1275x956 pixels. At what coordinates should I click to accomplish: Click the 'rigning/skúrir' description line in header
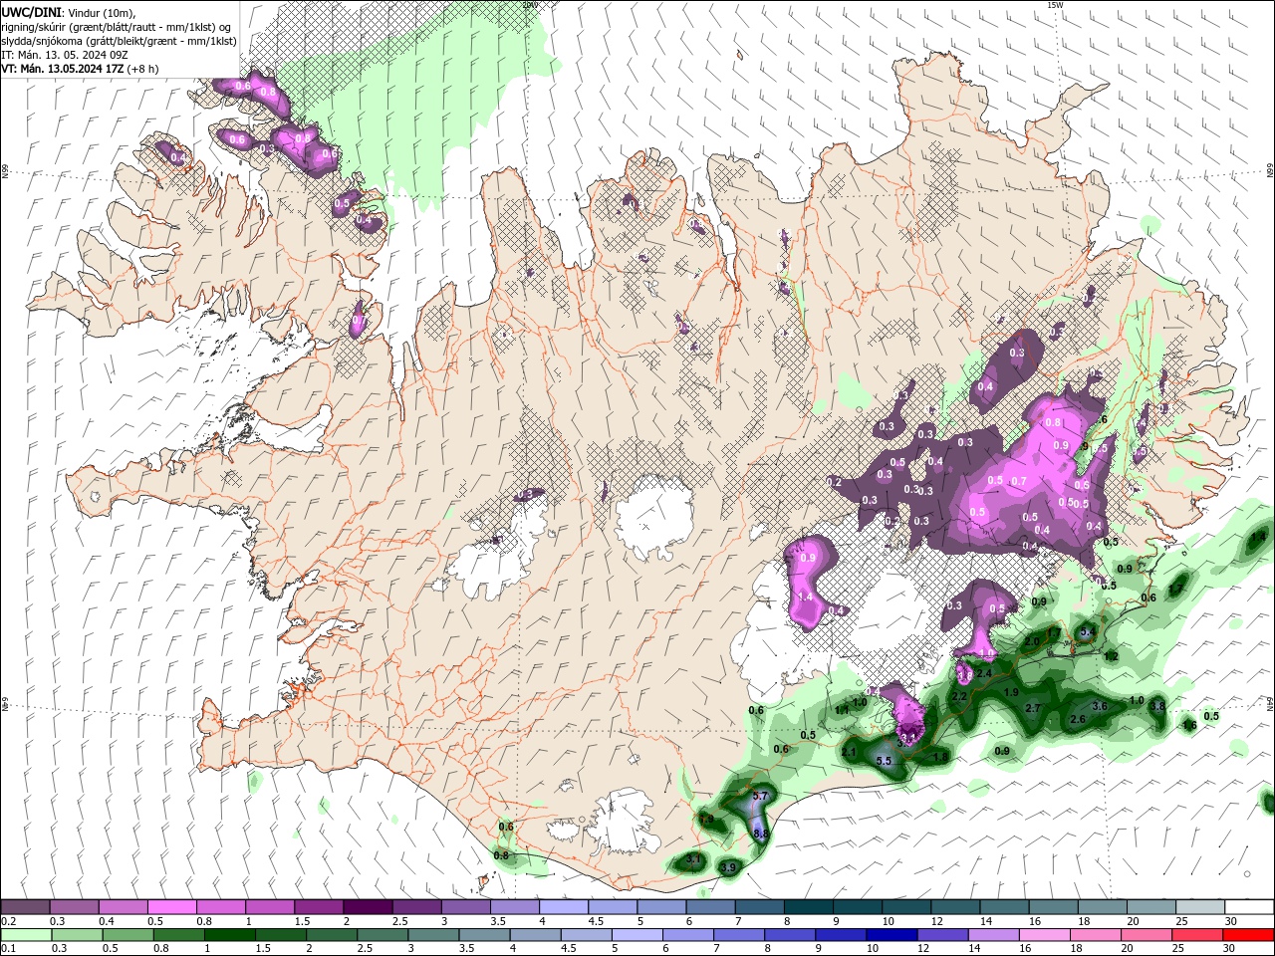click(117, 26)
